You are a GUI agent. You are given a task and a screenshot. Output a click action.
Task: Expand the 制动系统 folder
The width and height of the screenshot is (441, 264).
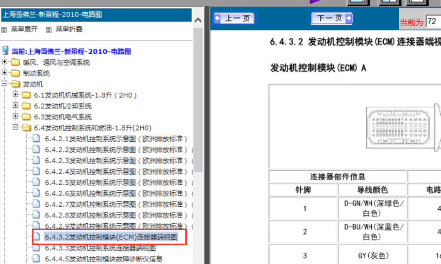click(x=4, y=72)
